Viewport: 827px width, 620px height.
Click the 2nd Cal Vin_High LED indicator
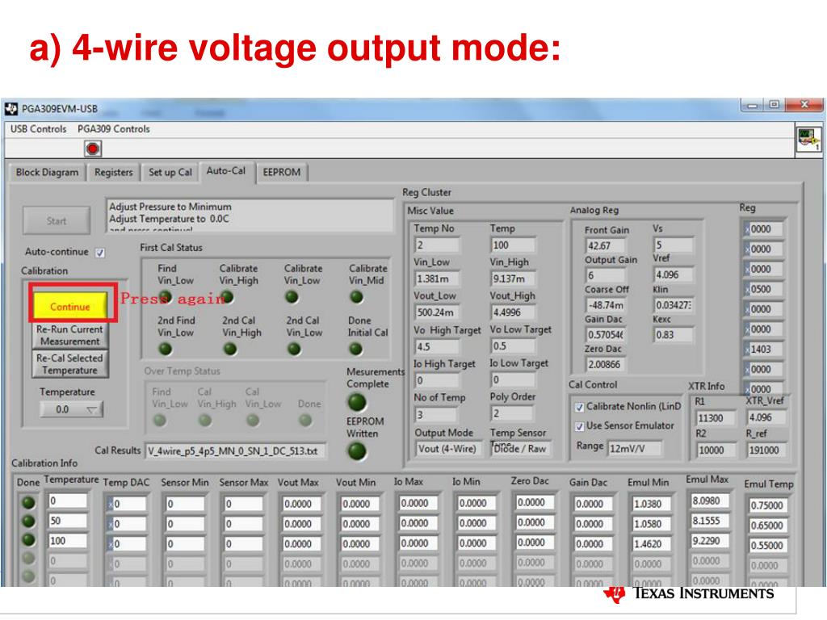(230, 349)
